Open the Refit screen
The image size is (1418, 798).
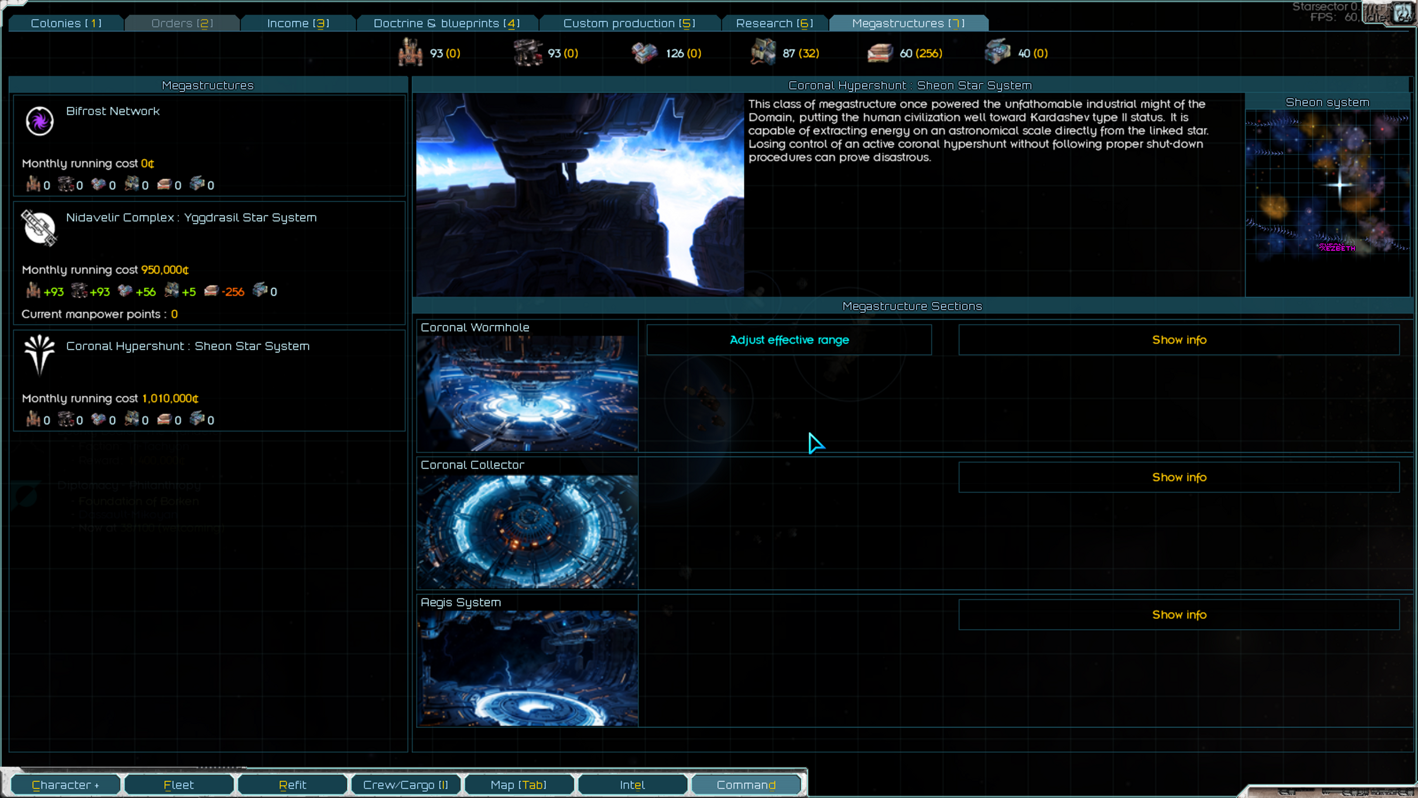click(x=292, y=785)
